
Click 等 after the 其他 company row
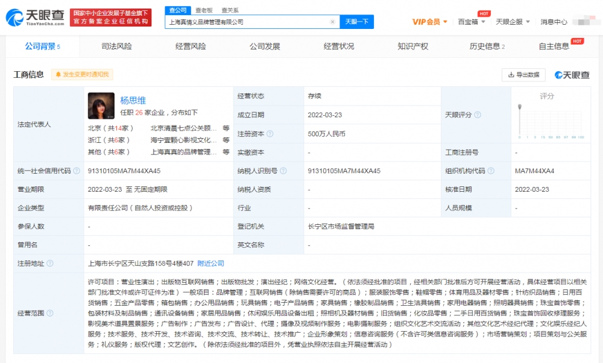click(x=226, y=152)
